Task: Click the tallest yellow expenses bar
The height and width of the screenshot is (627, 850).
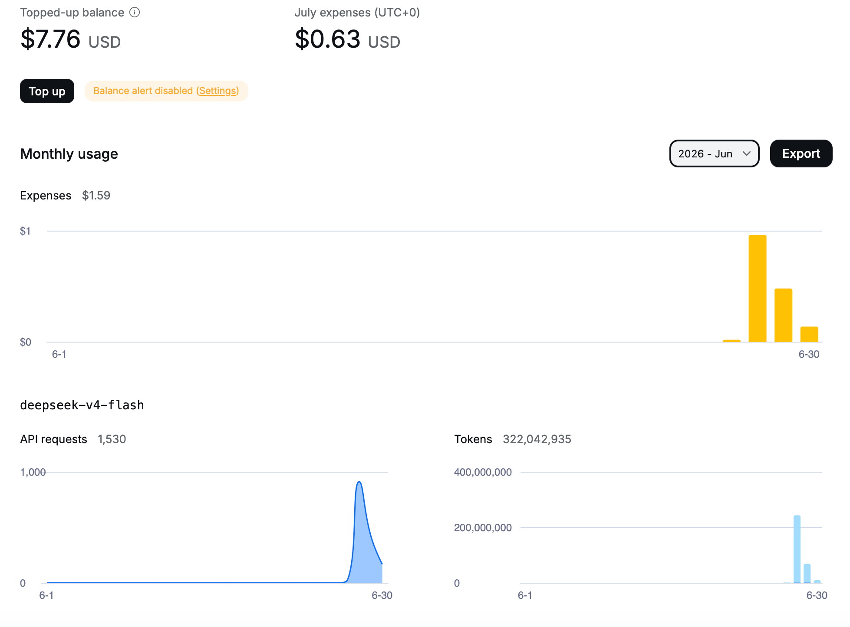Action: click(758, 288)
